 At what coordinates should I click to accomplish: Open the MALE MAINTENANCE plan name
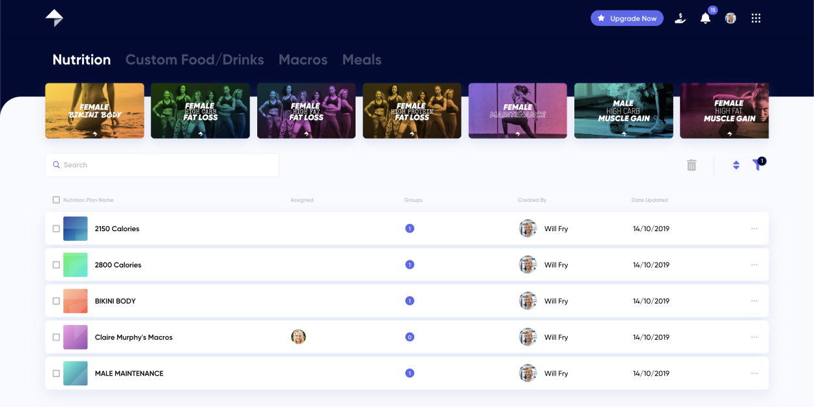pos(129,373)
